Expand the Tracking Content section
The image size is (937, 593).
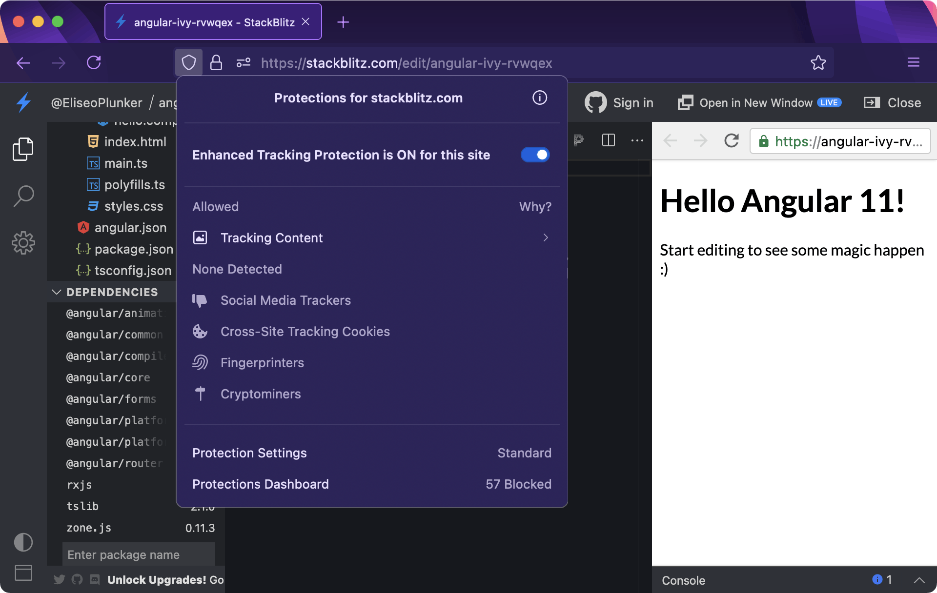click(x=545, y=238)
